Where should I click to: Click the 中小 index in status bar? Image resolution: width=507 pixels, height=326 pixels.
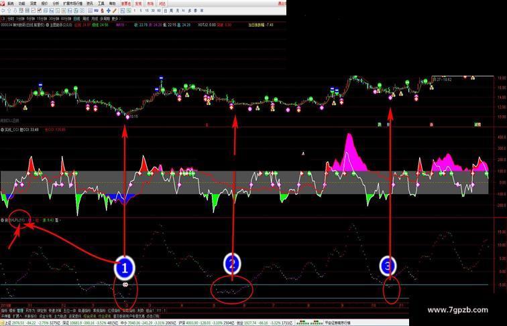tap(147, 323)
